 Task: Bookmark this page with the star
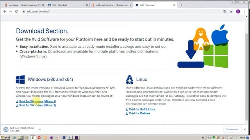pyautogui.click(x=231, y=11)
